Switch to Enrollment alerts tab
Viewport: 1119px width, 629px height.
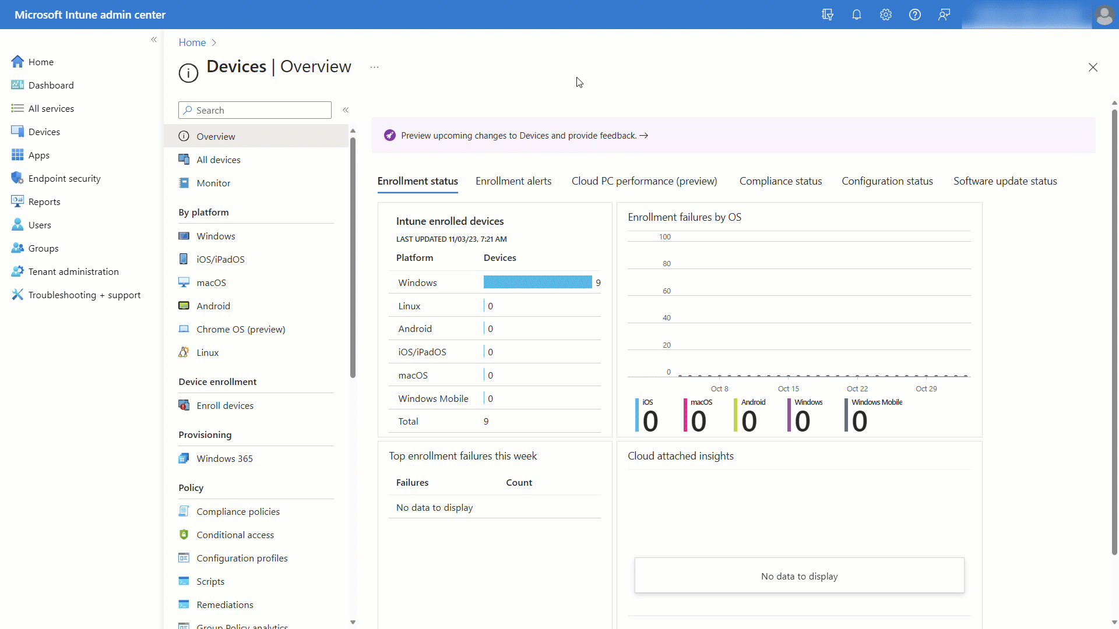click(513, 181)
